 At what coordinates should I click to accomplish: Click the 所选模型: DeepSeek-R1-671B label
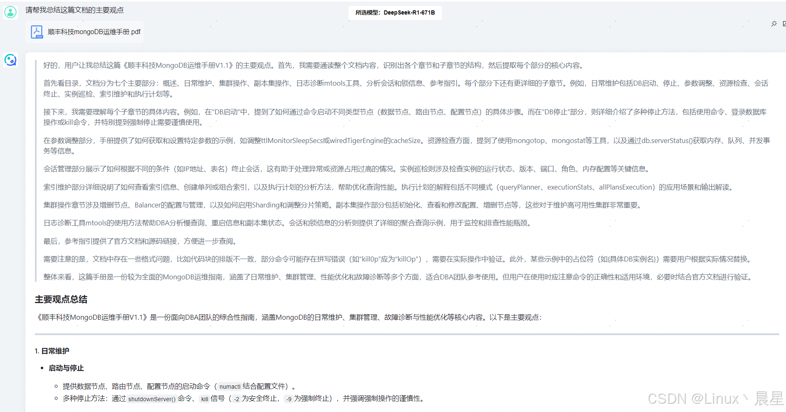point(395,12)
